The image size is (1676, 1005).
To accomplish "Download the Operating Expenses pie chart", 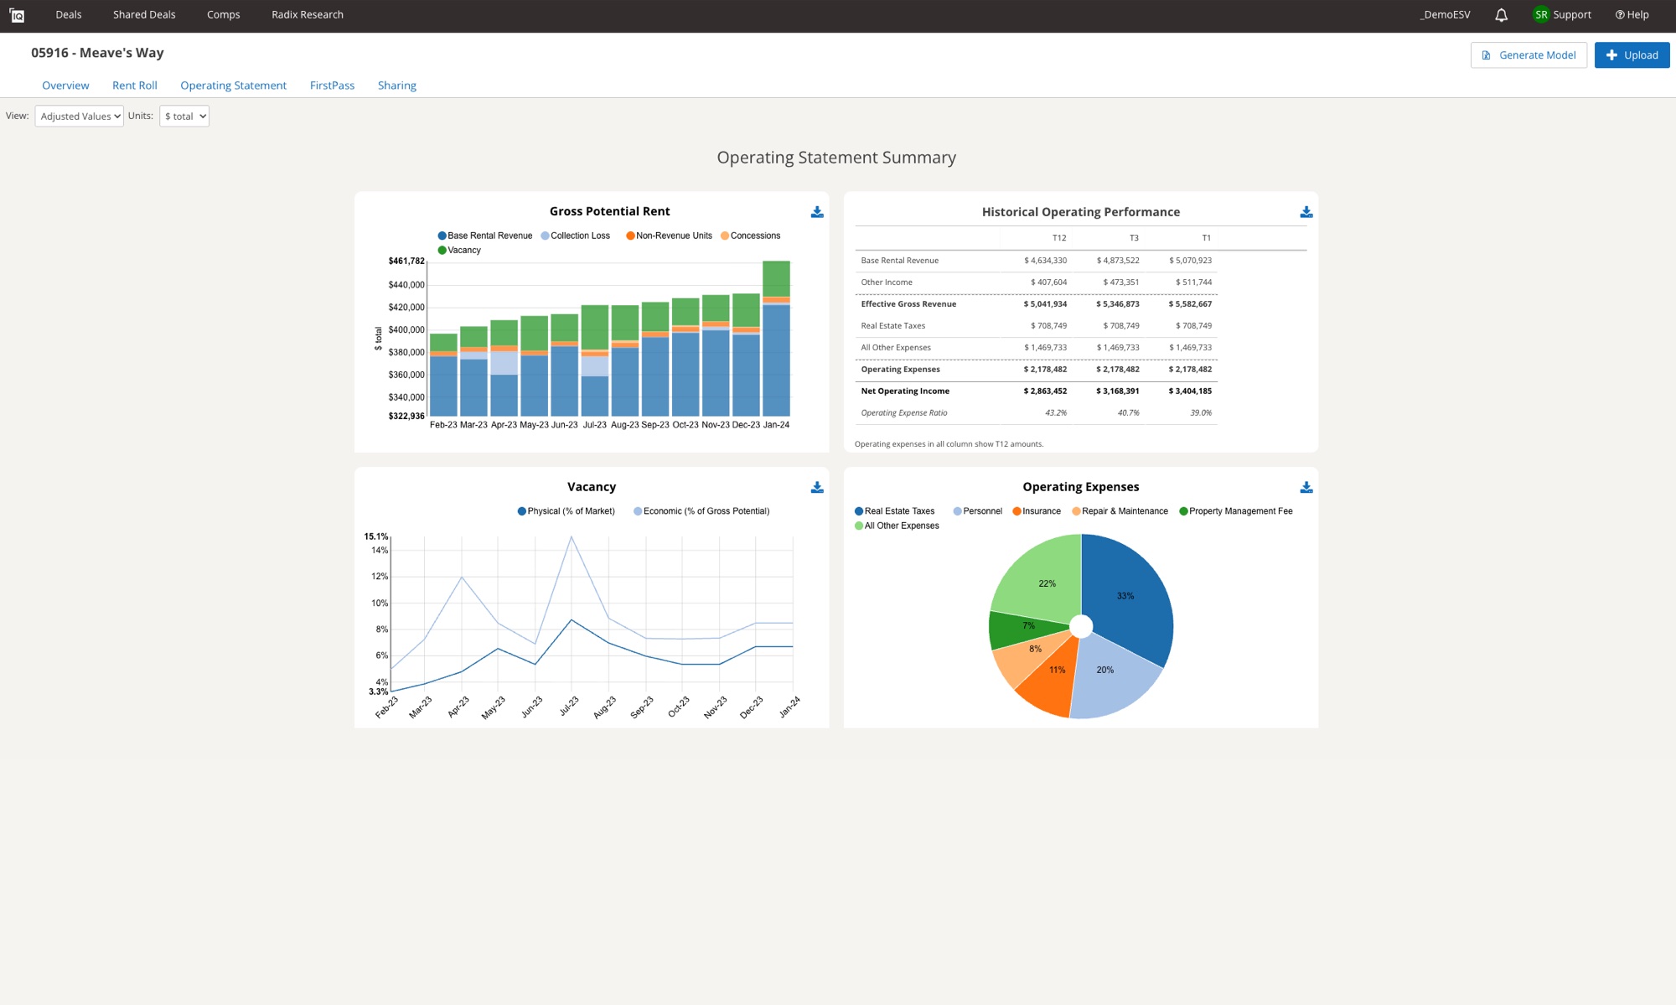I will [1306, 487].
